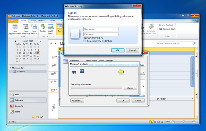Open the Outlook Help icon
Image resolution: width=206 pixels, height=131 pixels.
click(x=197, y=21)
